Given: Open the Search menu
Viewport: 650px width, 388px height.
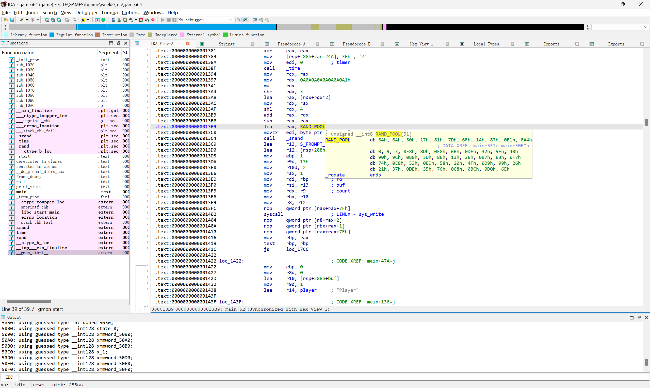Looking at the screenshot, I should pyautogui.click(x=50, y=12).
